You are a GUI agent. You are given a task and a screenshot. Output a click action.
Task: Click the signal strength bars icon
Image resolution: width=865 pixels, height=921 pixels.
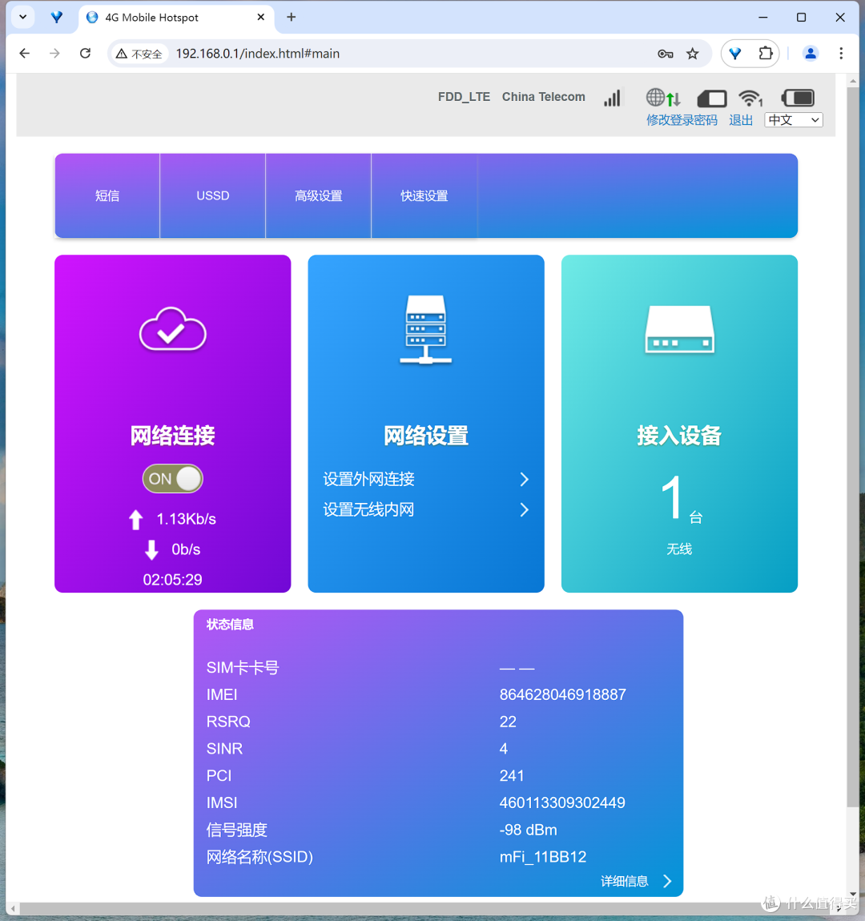click(x=612, y=98)
